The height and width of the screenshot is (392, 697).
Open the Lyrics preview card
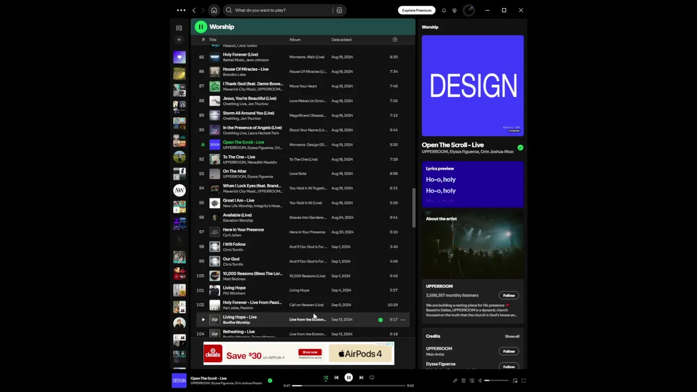point(473,185)
